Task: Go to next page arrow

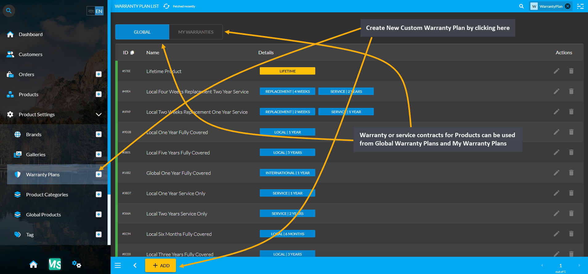Action: [x=579, y=265]
